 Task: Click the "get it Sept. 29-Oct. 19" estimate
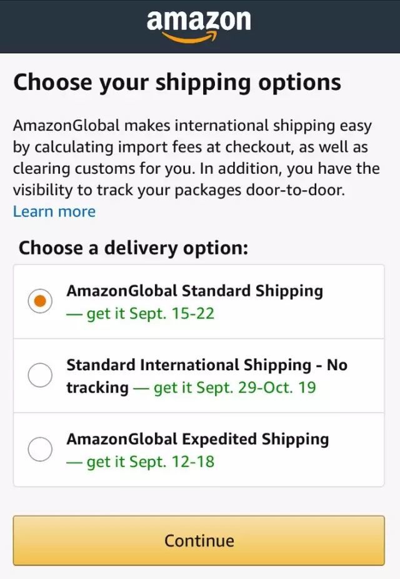(x=234, y=388)
